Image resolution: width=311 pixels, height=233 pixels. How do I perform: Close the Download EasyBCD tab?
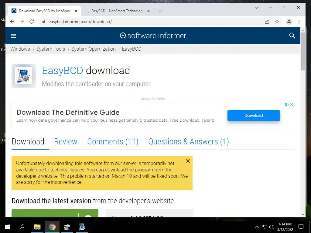(x=76, y=11)
